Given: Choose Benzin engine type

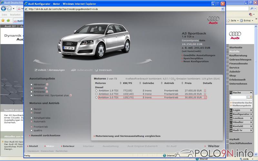Looking at the screenshot, I should point(31,109).
